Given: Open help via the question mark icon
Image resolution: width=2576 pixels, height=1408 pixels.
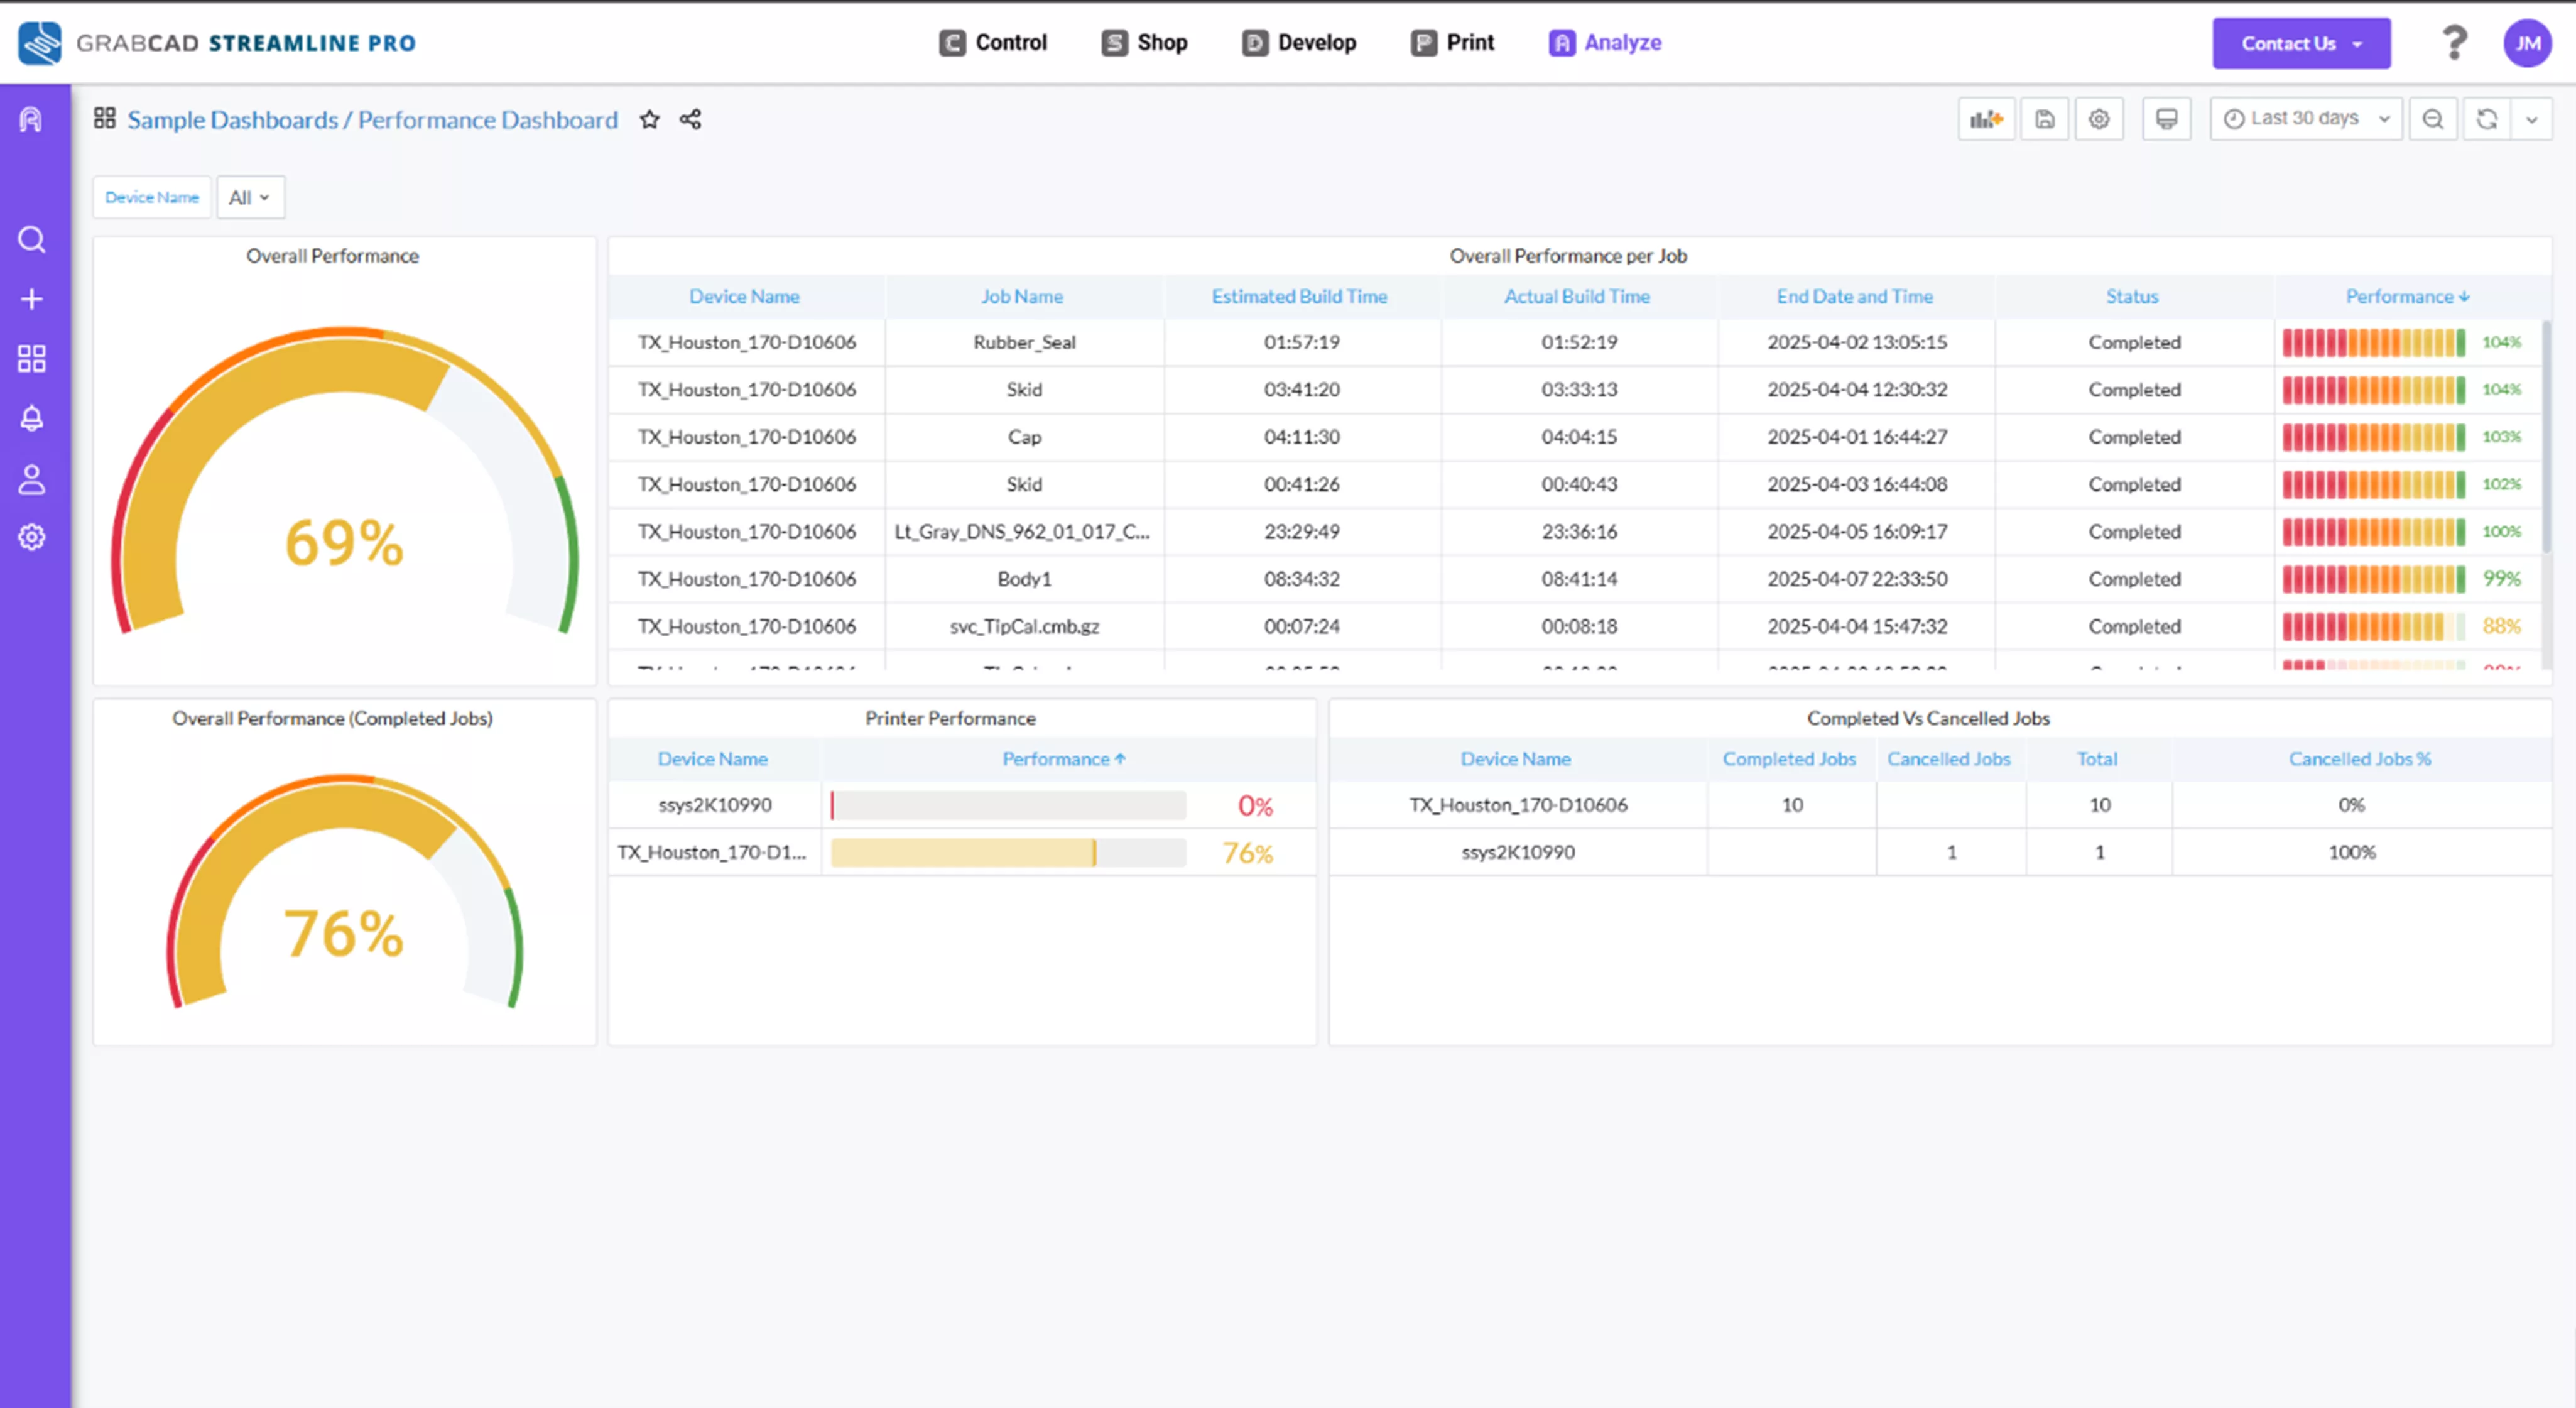Looking at the screenshot, I should 2454,43.
